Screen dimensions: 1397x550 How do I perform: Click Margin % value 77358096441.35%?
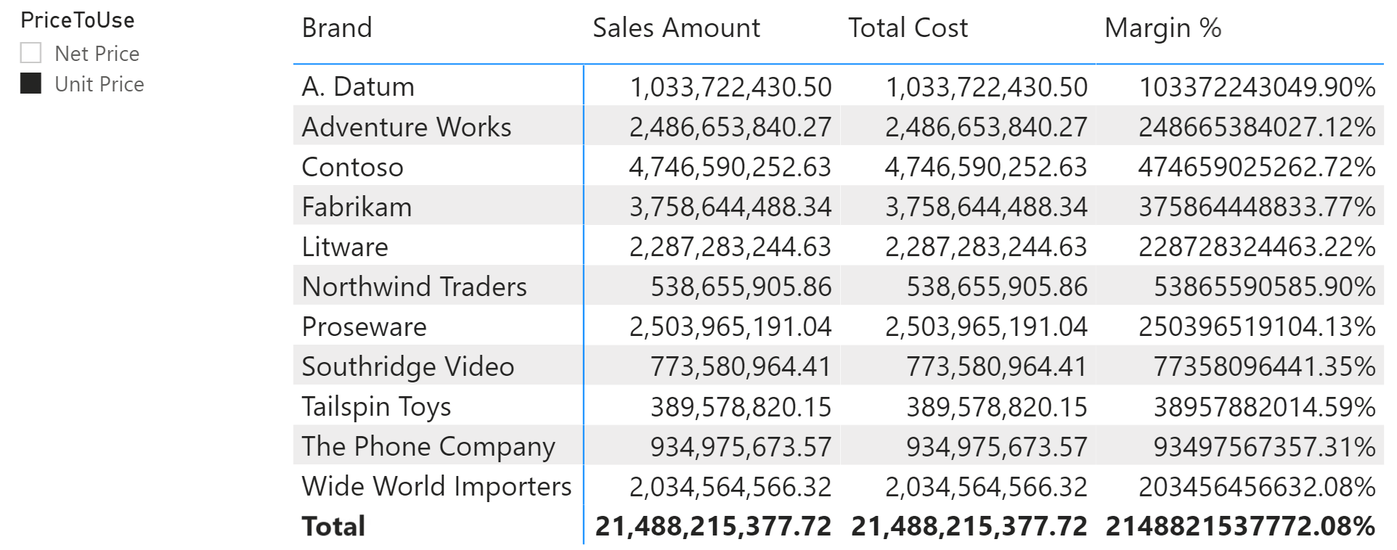tap(1265, 366)
